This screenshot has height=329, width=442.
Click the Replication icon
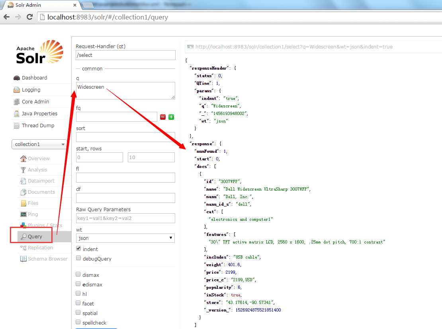point(23,247)
